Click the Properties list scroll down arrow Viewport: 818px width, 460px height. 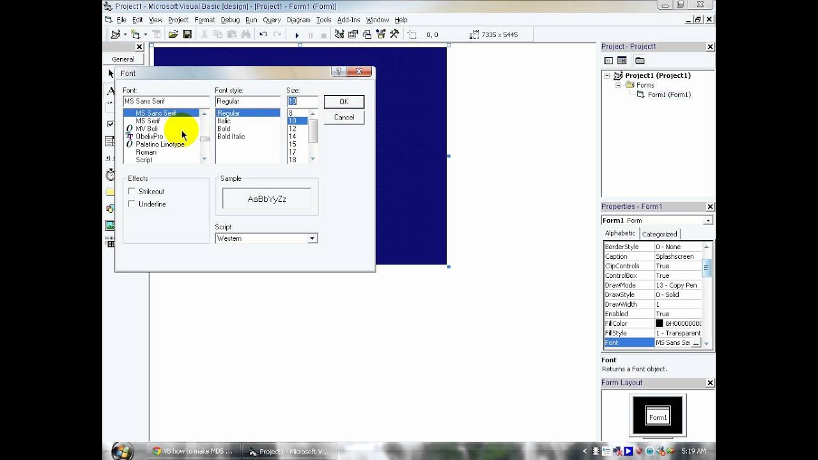coord(707,343)
